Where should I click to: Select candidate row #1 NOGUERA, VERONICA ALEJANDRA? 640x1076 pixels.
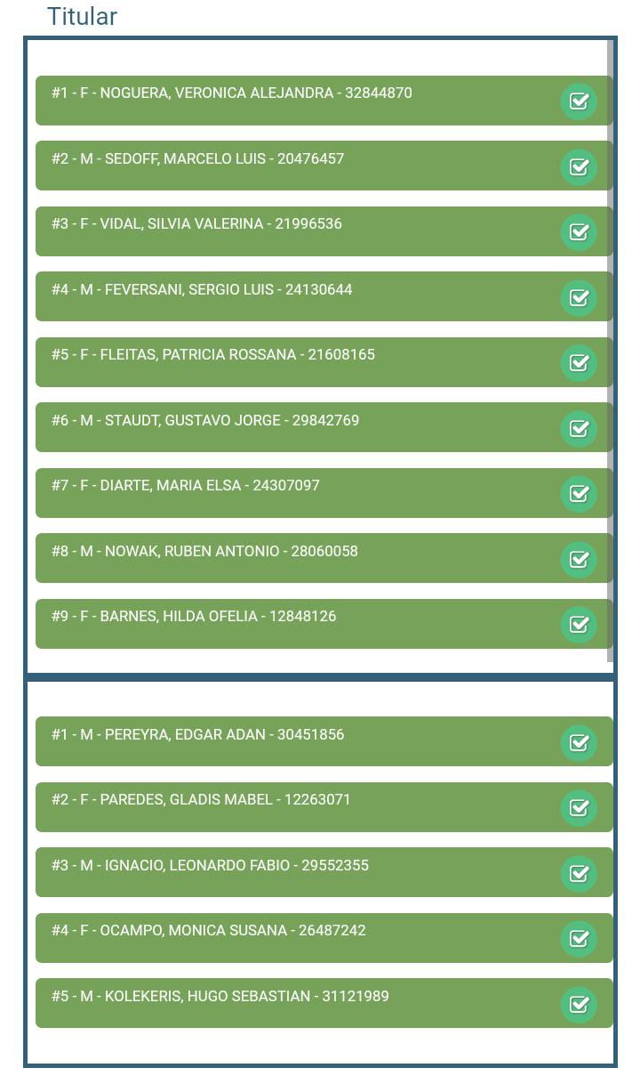tap(267, 101)
